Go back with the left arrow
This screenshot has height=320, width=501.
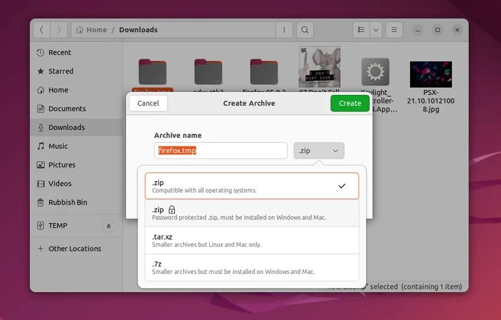pos(42,30)
